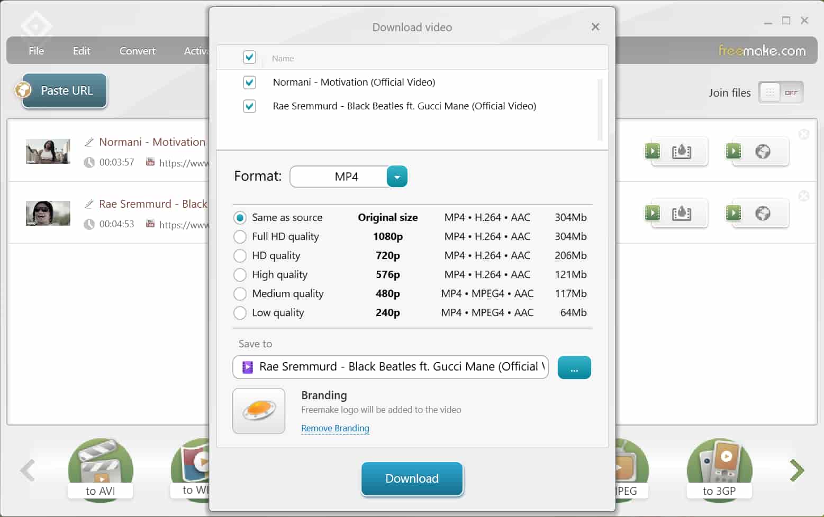This screenshot has width=824, height=517.
Task: Click the watermark/edit video icon for Normani
Action: [x=681, y=151]
